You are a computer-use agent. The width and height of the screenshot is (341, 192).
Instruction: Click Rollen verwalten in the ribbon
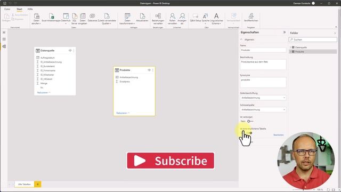click(x=172, y=19)
